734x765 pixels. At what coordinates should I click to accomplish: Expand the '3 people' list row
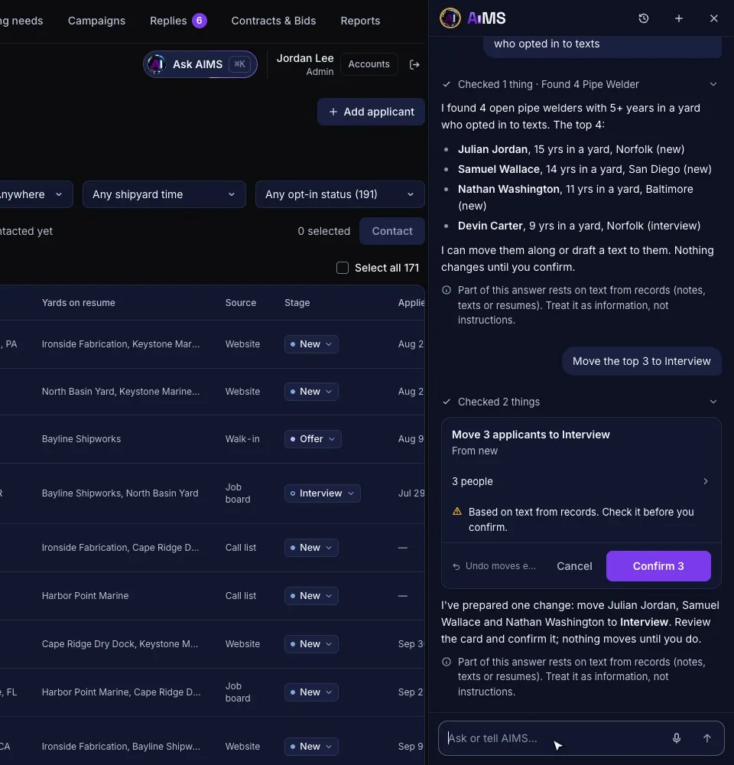point(581,481)
